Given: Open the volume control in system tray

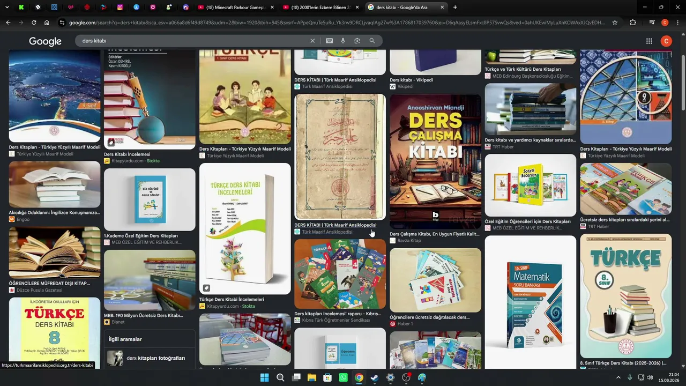Looking at the screenshot, I should pyautogui.click(x=650, y=377).
